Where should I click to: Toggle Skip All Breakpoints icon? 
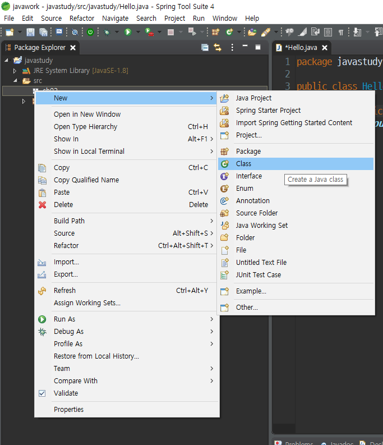[x=75, y=32]
